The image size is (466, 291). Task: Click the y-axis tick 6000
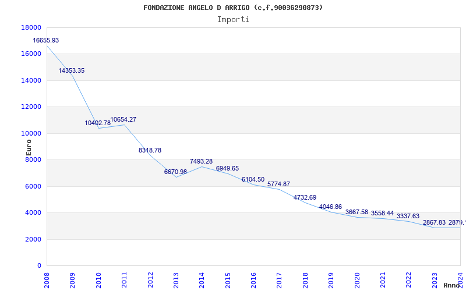[33, 186]
